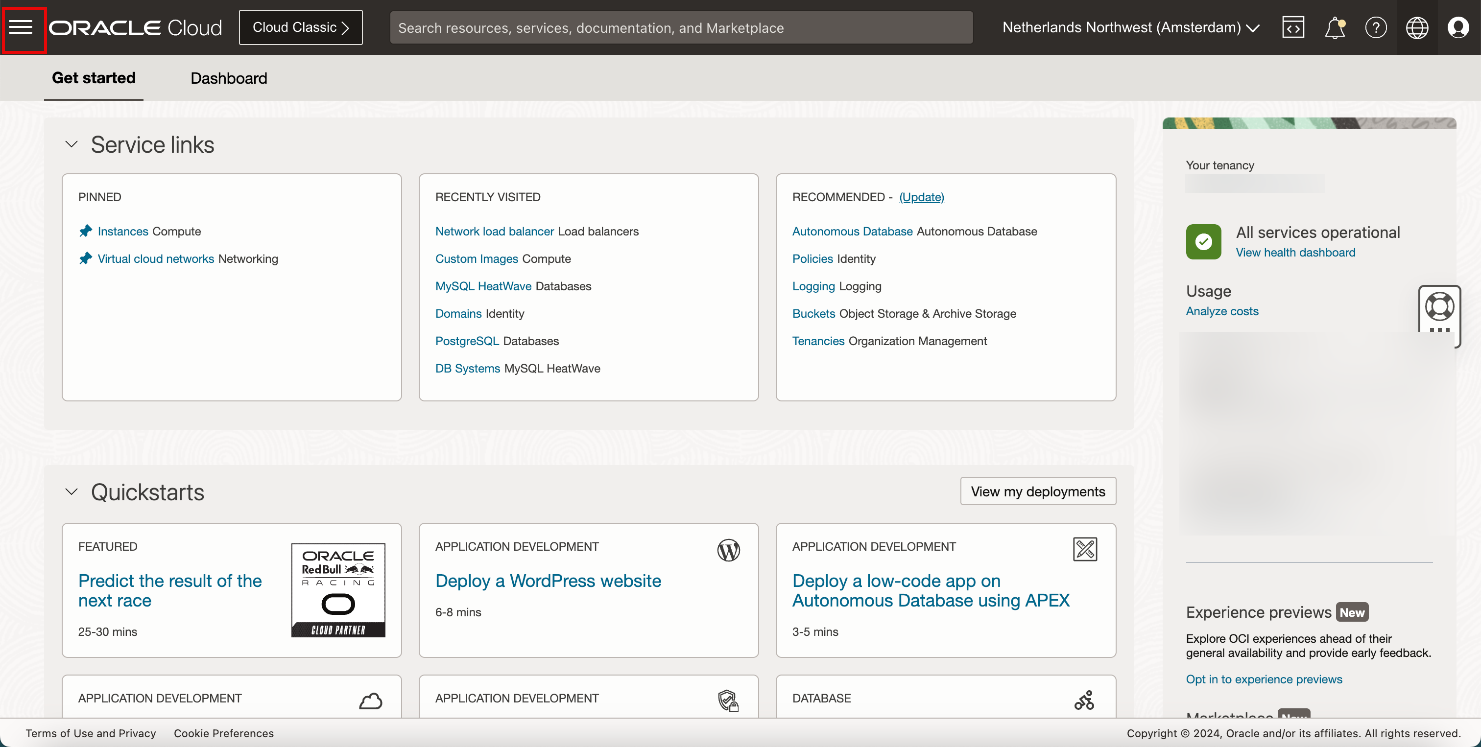
Task: Focus the search resources input field
Action: click(681, 27)
